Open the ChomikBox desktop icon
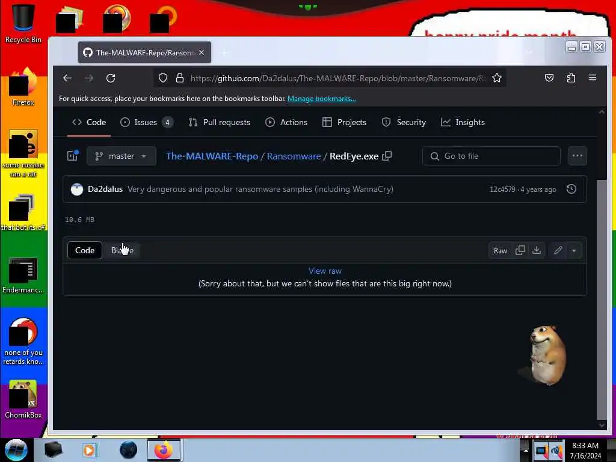 (23, 399)
